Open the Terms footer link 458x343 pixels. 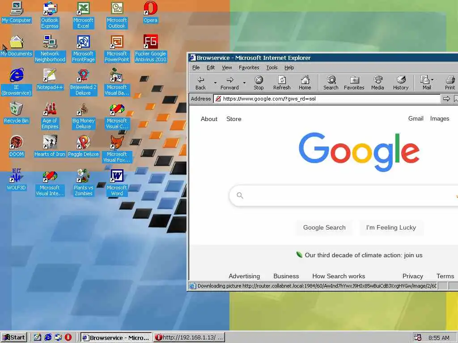[x=445, y=276]
